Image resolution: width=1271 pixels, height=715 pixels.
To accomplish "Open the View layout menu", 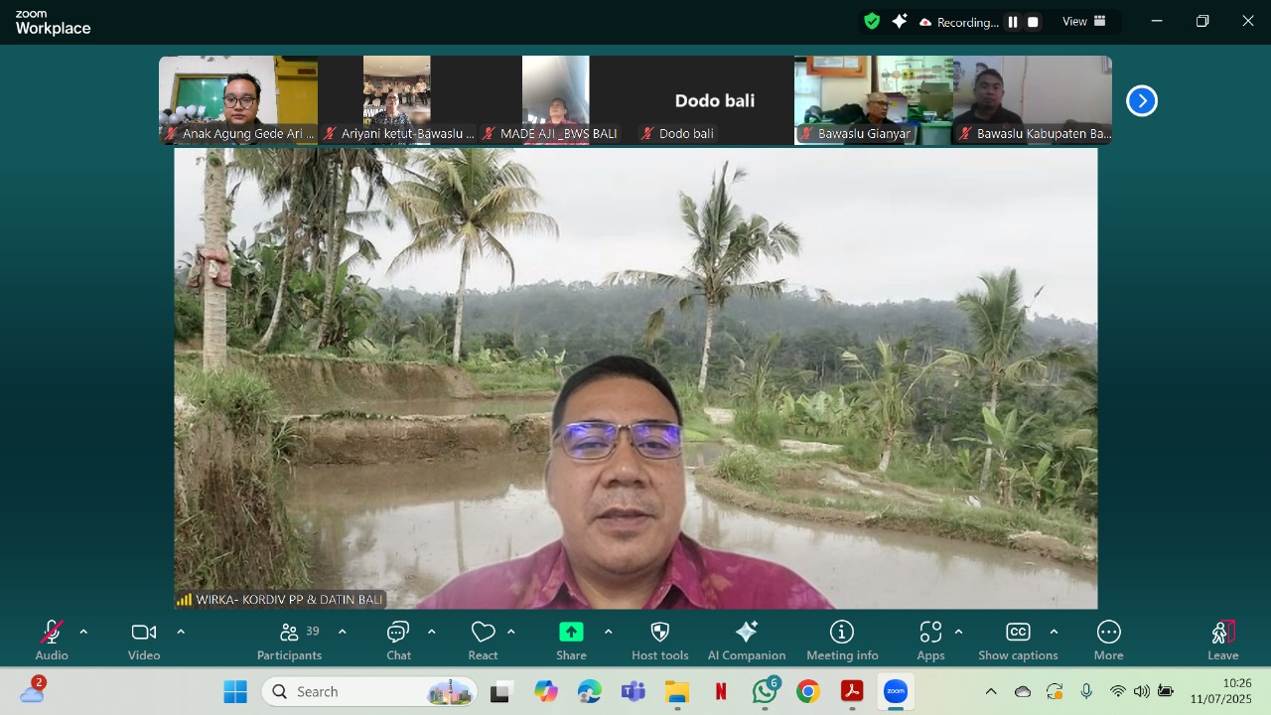I will [x=1082, y=21].
